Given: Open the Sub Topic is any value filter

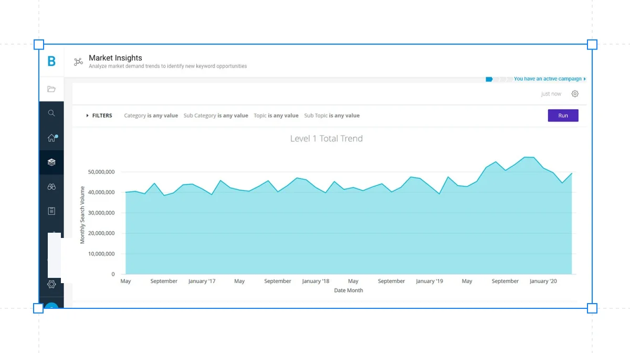Looking at the screenshot, I should tap(332, 116).
